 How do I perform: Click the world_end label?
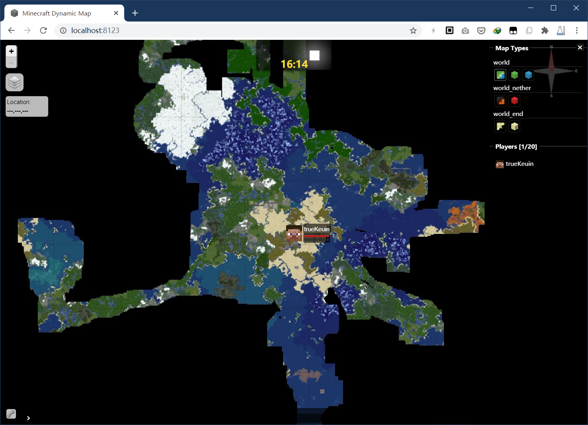click(508, 114)
